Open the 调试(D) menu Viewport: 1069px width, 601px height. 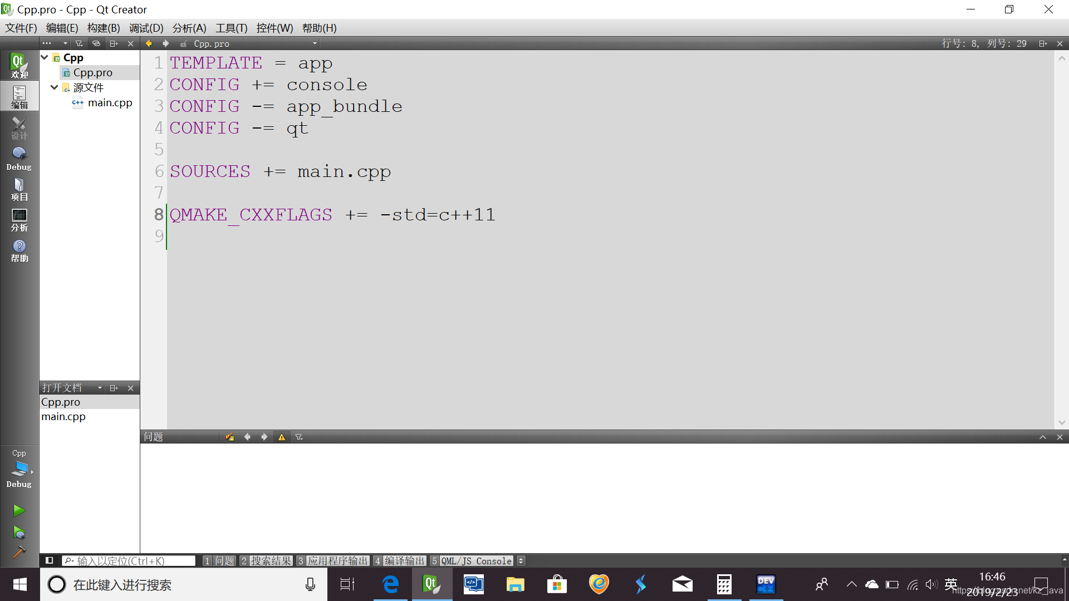point(146,28)
